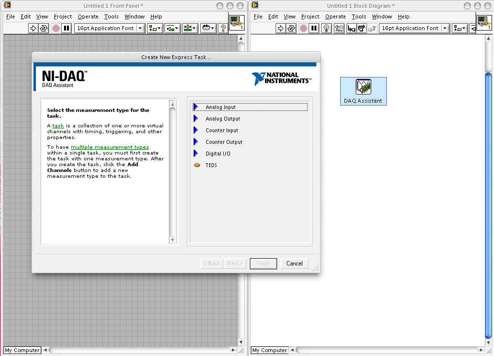Expand Analog Output measurement type
Screen dimensions: 494x356
point(196,119)
